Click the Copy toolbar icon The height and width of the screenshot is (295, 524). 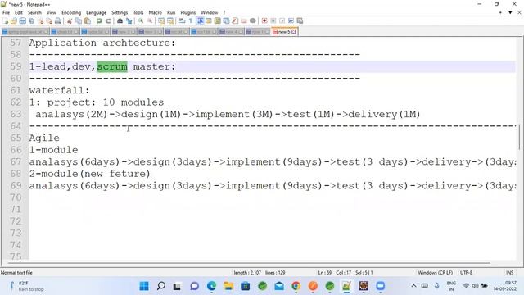point(79,21)
